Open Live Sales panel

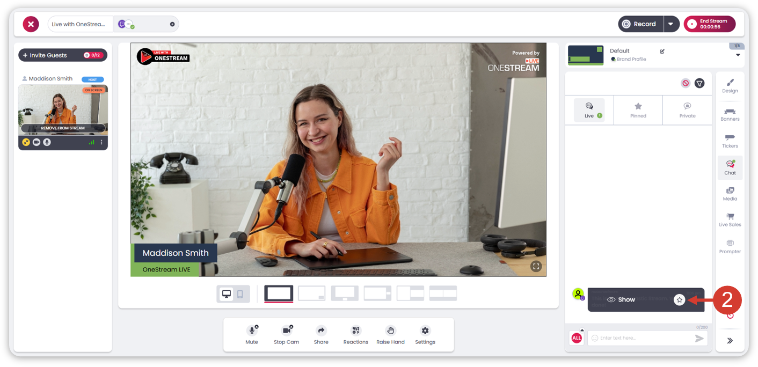(x=730, y=220)
